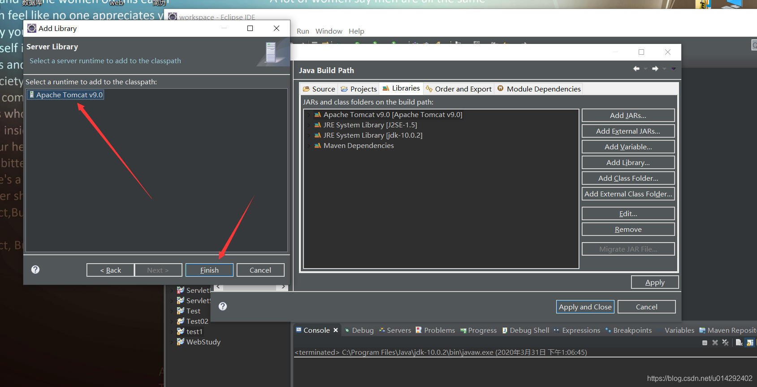757x387 pixels.
Task: Open the Progress view tab
Action: pyautogui.click(x=478, y=330)
